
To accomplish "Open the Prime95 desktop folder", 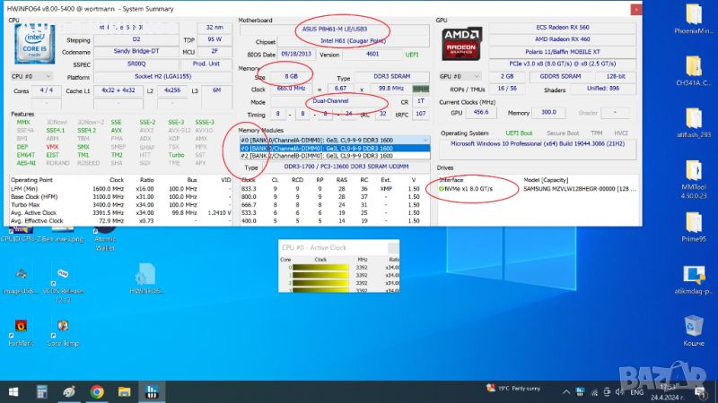I will coord(694,227).
